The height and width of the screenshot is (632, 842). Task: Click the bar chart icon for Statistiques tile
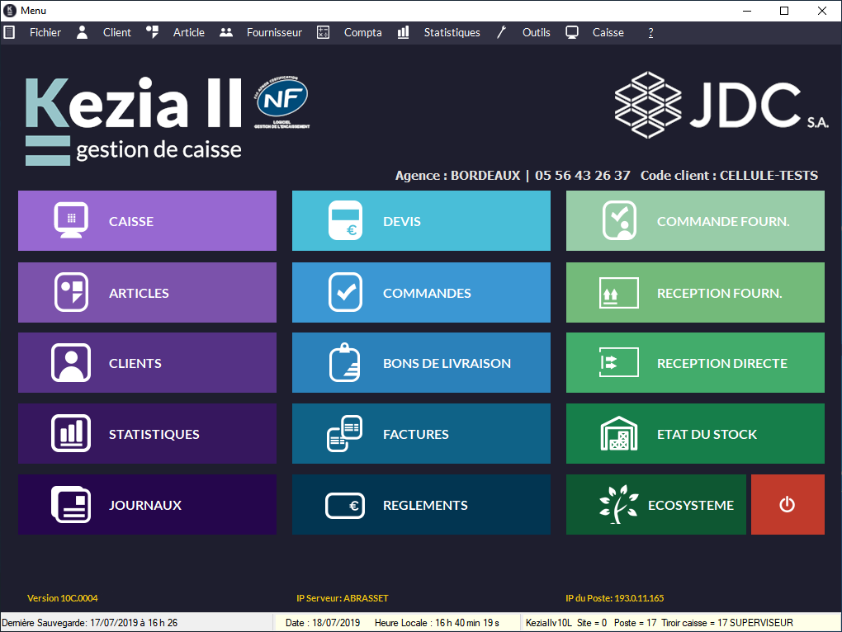(x=71, y=434)
